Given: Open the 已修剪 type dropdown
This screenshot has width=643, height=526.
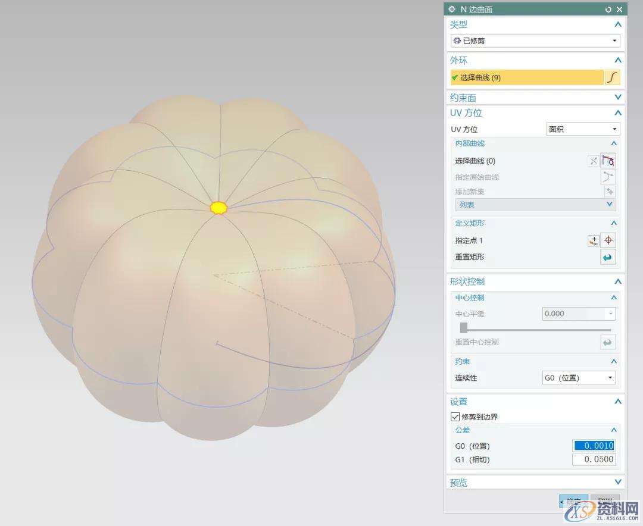Looking at the screenshot, I should (614, 40).
